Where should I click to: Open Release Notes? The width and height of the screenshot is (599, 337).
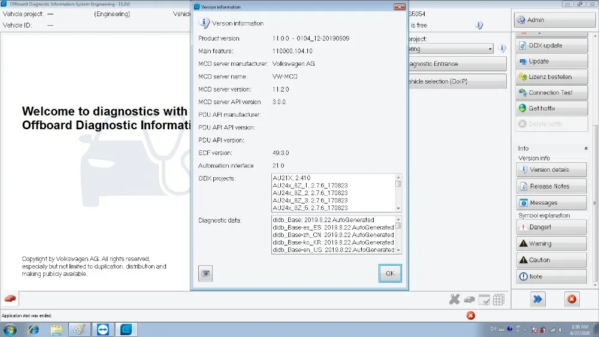552,186
